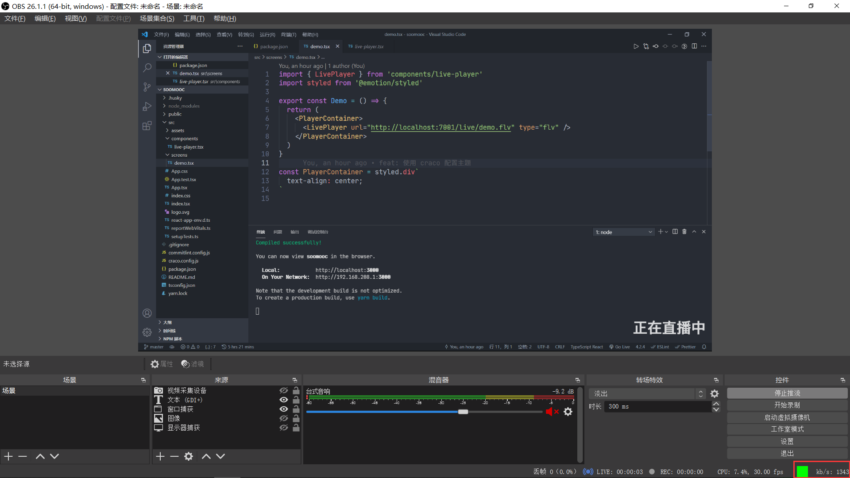Open source properties gear in 来源 toolbar
Screen dimensions: 850x478
189,456
